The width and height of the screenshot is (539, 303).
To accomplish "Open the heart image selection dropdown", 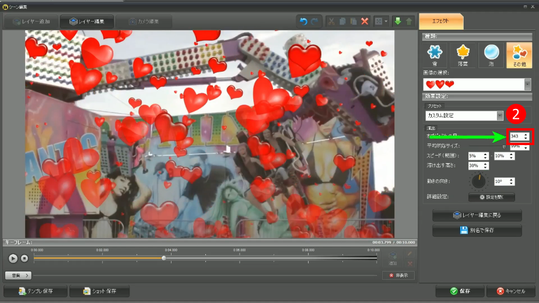I will click(527, 84).
